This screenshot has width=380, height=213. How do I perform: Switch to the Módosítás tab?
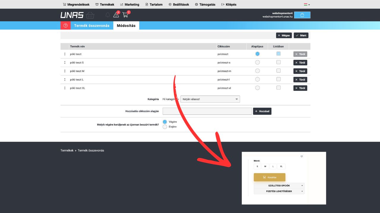(126, 25)
